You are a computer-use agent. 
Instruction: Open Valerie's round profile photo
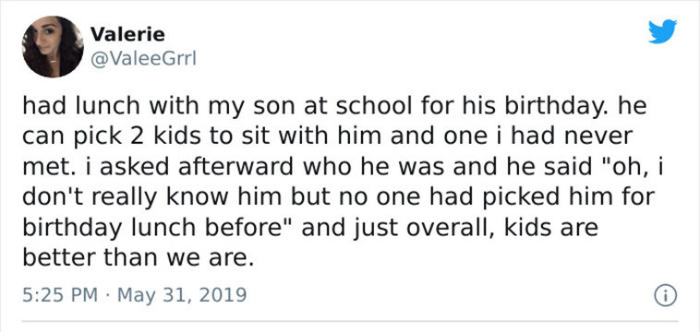pyautogui.click(x=53, y=46)
